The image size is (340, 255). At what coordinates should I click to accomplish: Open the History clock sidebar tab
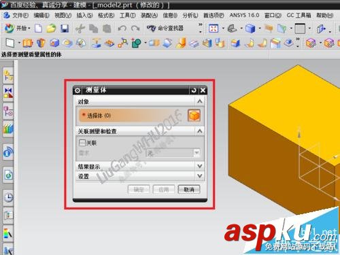[8, 198]
